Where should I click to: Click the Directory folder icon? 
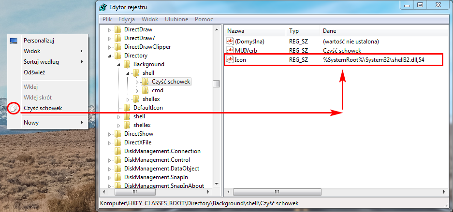click(x=117, y=56)
